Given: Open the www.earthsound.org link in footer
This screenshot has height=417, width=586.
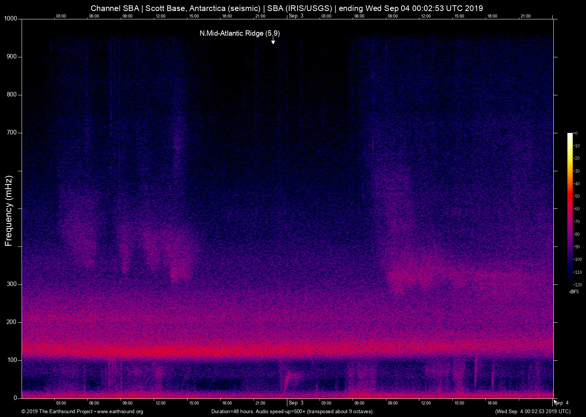Looking at the screenshot, I should pos(120,412).
